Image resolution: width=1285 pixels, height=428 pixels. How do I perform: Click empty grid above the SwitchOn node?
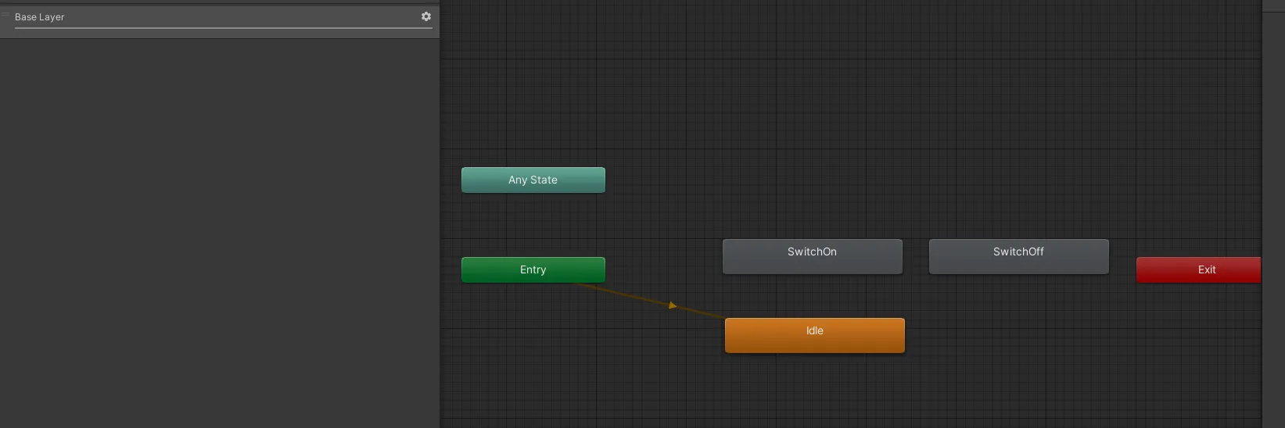click(x=812, y=156)
